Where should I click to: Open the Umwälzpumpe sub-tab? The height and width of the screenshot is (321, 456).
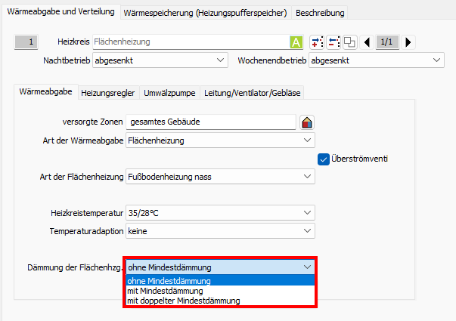pyautogui.click(x=169, y=93)
